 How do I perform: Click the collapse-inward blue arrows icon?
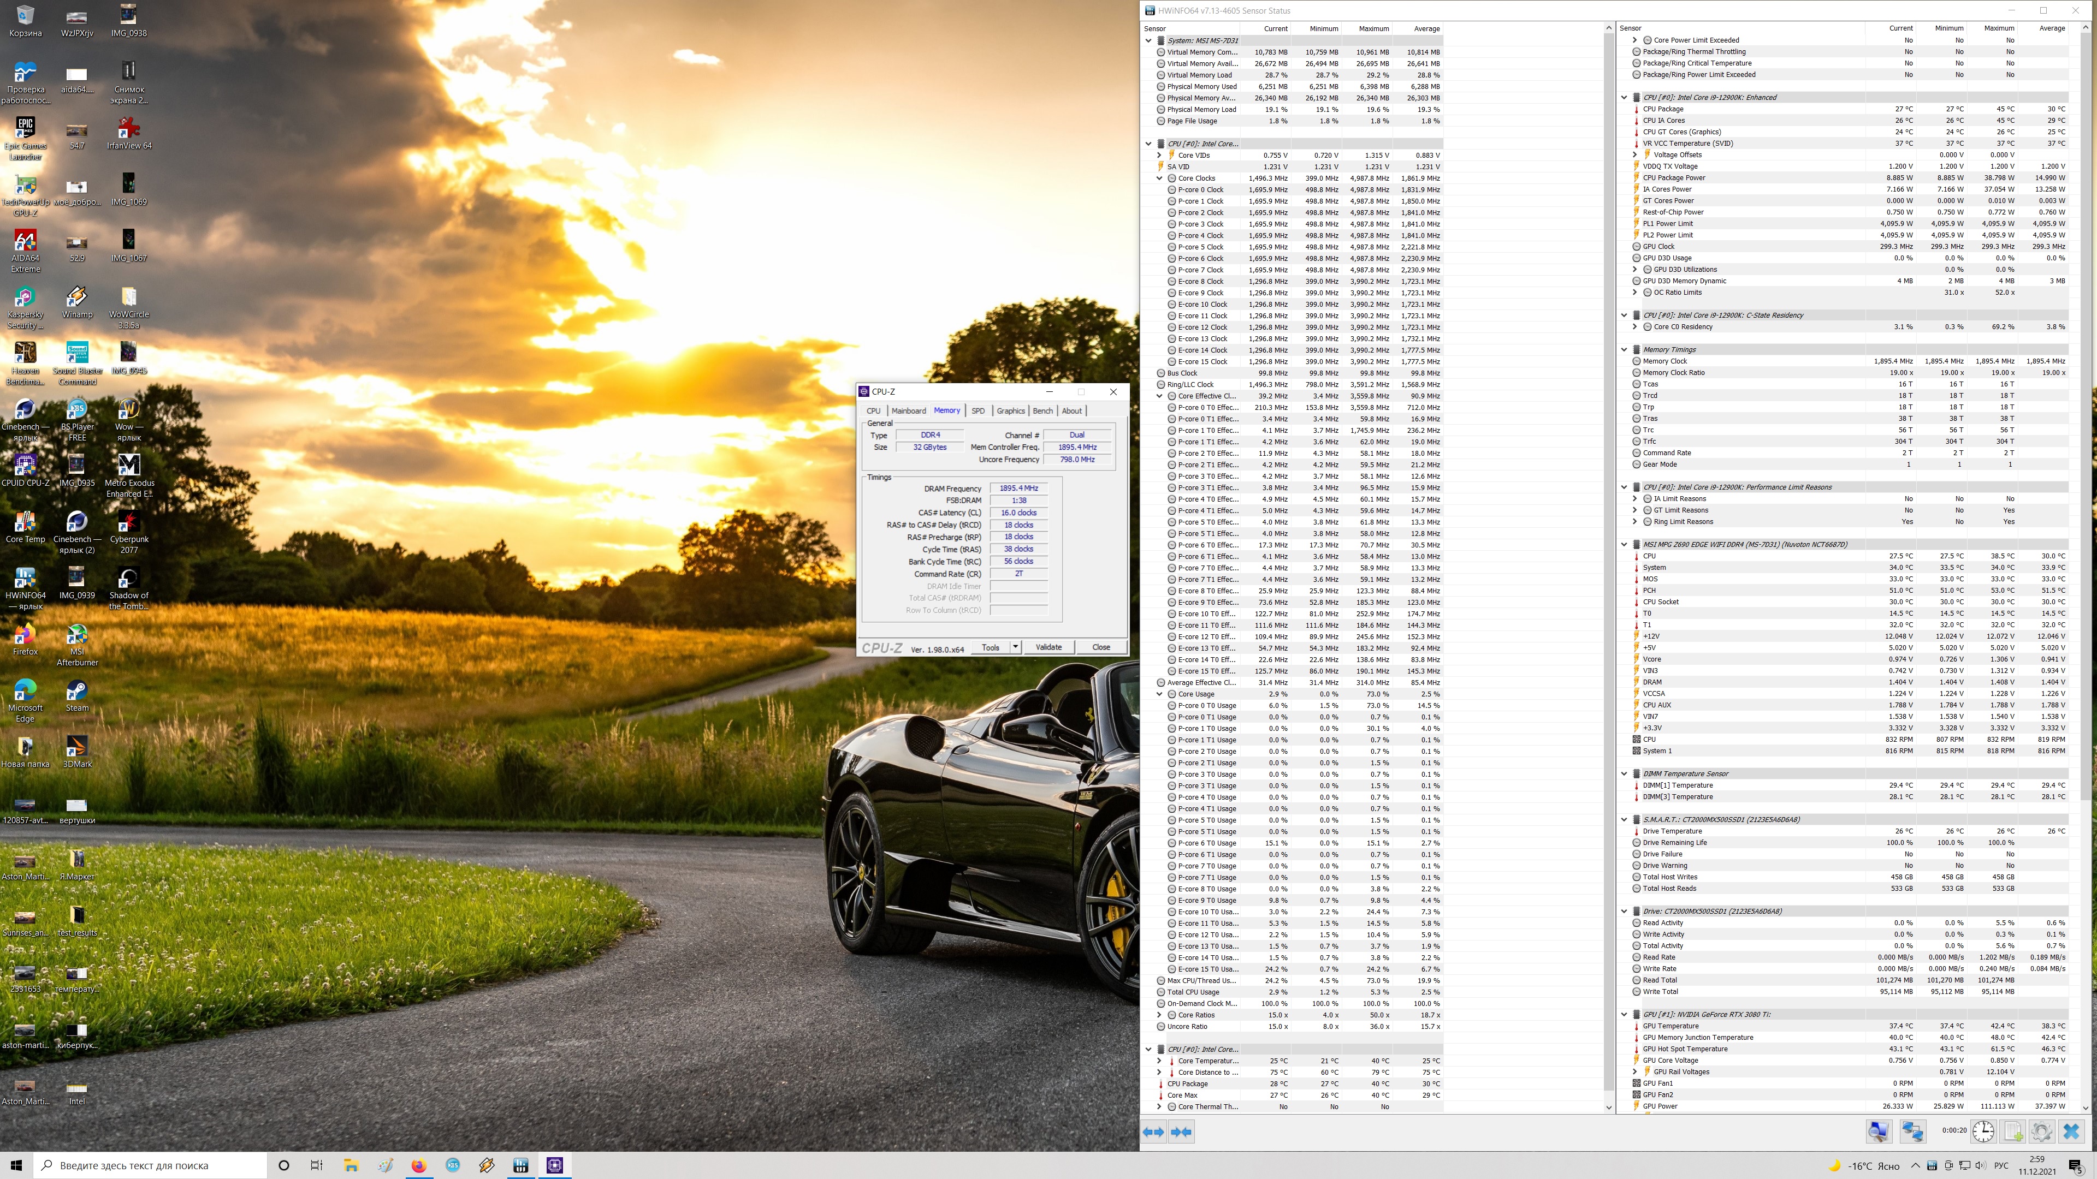coord(1181,1131)
